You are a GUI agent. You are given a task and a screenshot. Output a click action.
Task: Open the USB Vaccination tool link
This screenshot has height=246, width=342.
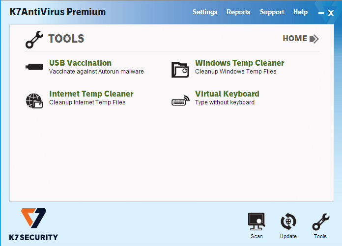(80, 63)
